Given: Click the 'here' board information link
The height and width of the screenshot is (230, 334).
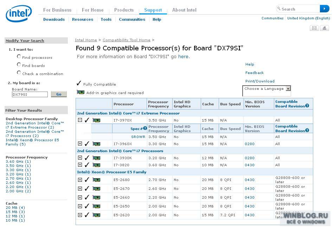Looking at the screenshot, I should click(x=184, y=57).
